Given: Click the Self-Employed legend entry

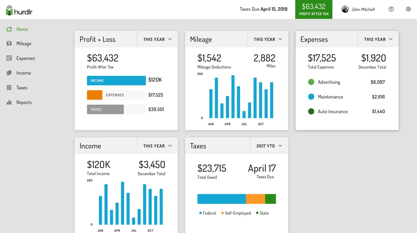Looking at the screenshot, I should pos(236,213).
